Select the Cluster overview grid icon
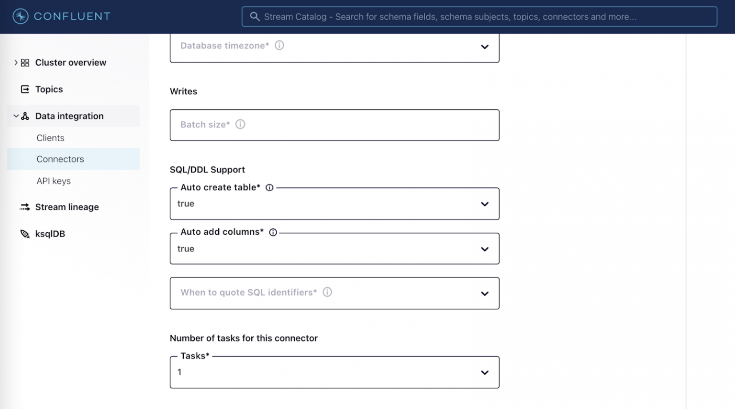 (24, 62)
